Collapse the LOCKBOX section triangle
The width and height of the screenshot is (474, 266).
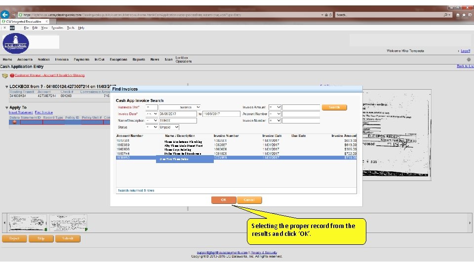click(6, 87)
